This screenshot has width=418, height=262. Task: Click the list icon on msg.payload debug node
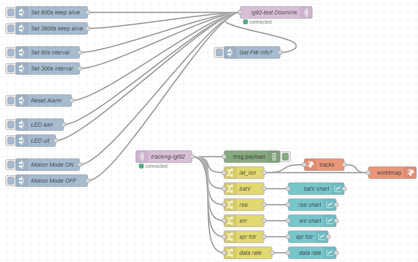[x=274, y=157]
